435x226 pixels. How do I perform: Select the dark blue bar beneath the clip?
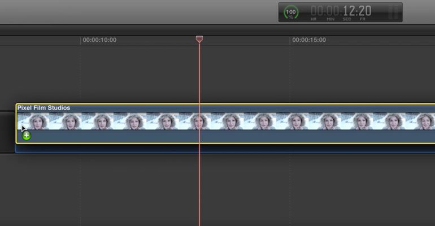coord(225,149)
